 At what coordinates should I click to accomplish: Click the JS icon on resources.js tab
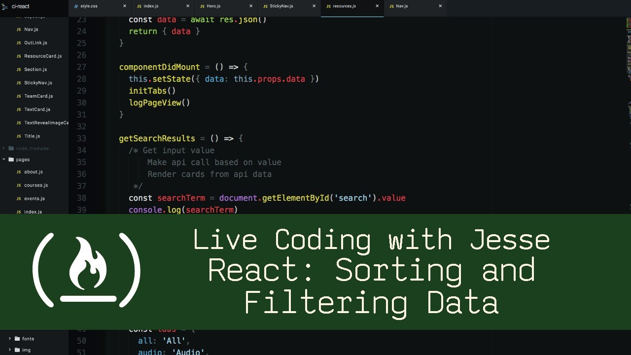click(328, 6)
